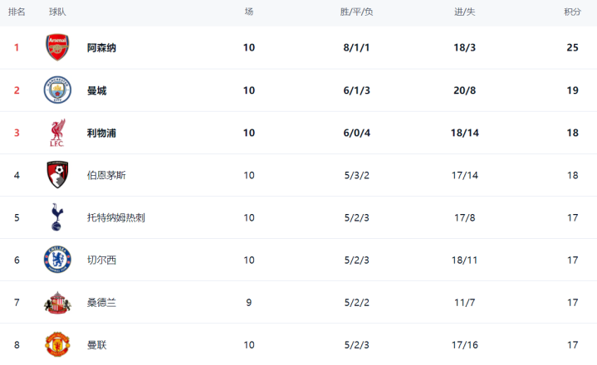Image resolution: width=597 pixels, height=365 pixels.
Task: Click the 进/失 column header
Action: 464,12
